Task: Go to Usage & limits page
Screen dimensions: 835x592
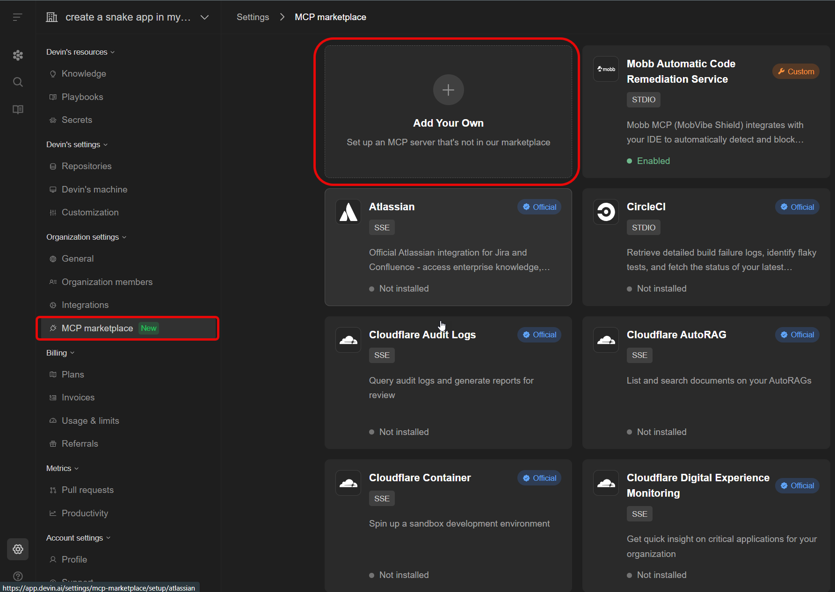Action: 90,421
